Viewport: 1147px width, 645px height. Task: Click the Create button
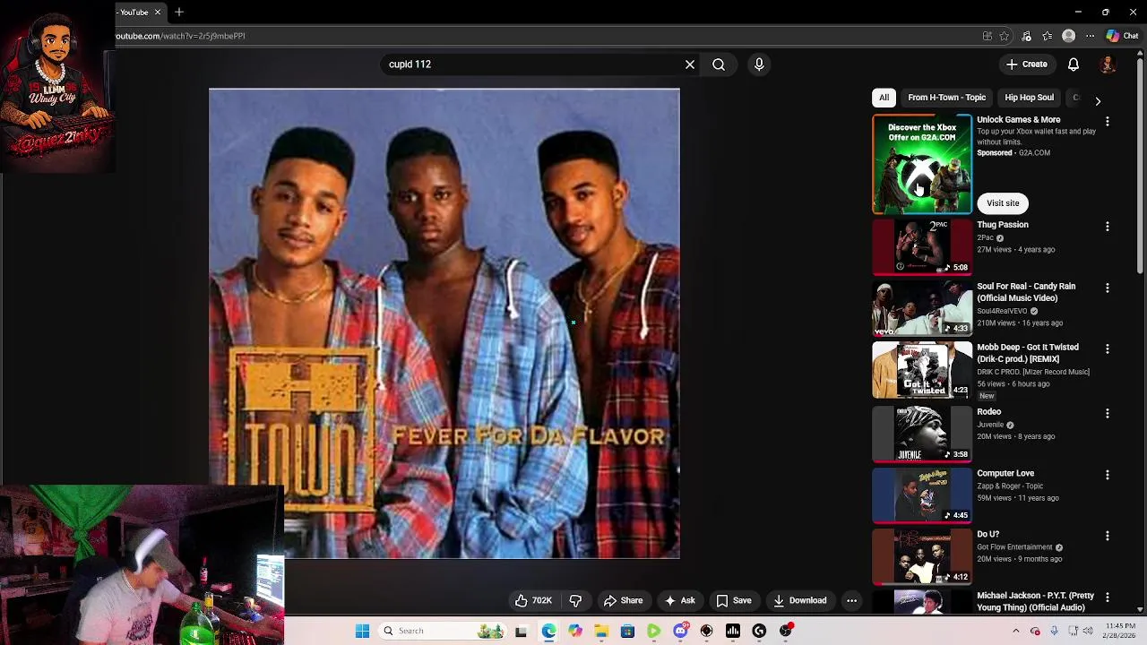(1027, 64)
